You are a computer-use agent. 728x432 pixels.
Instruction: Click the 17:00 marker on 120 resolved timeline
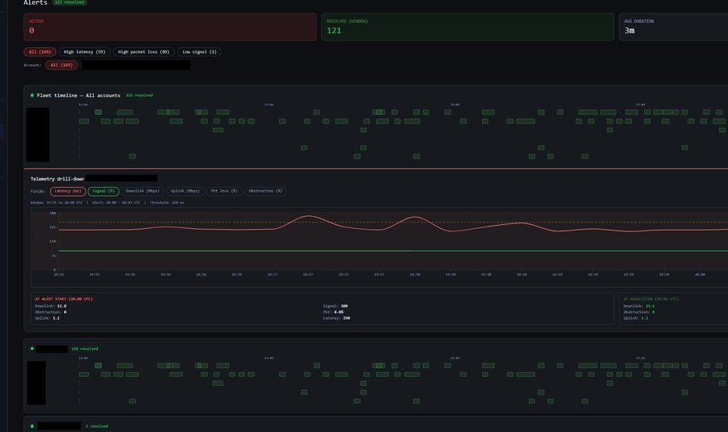pyautogui.click(x=641, y=358)
